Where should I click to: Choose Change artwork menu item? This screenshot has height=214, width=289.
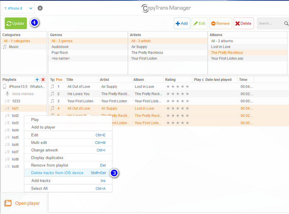click(68, 150)
